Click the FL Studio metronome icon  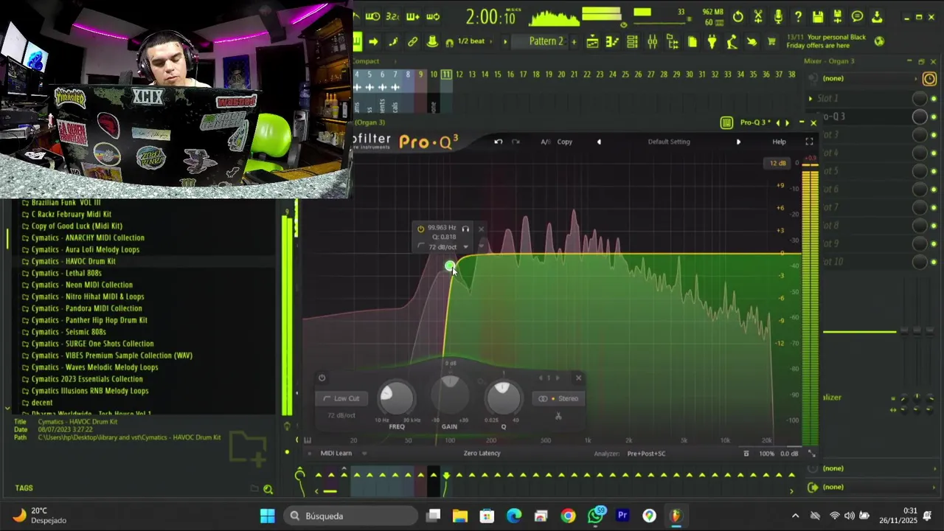click(355, 16)
